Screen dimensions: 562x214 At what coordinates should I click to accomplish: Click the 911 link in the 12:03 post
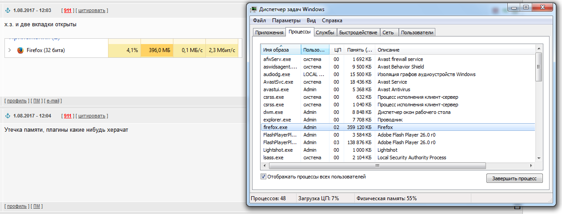68,10
